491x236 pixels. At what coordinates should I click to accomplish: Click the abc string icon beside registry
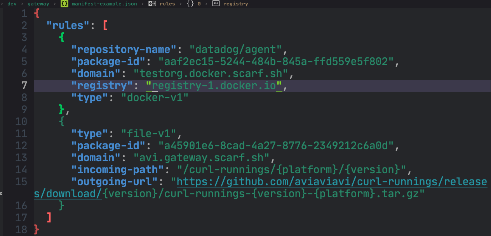point(216,3)
